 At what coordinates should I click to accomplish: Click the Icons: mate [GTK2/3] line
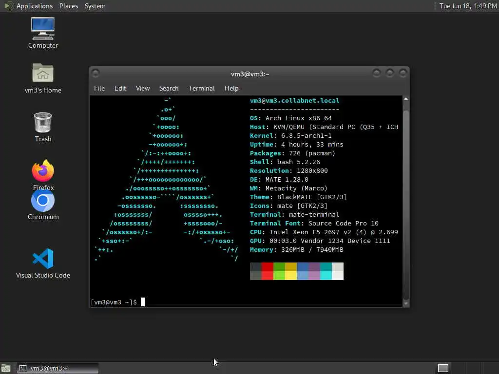coord(288,206)
